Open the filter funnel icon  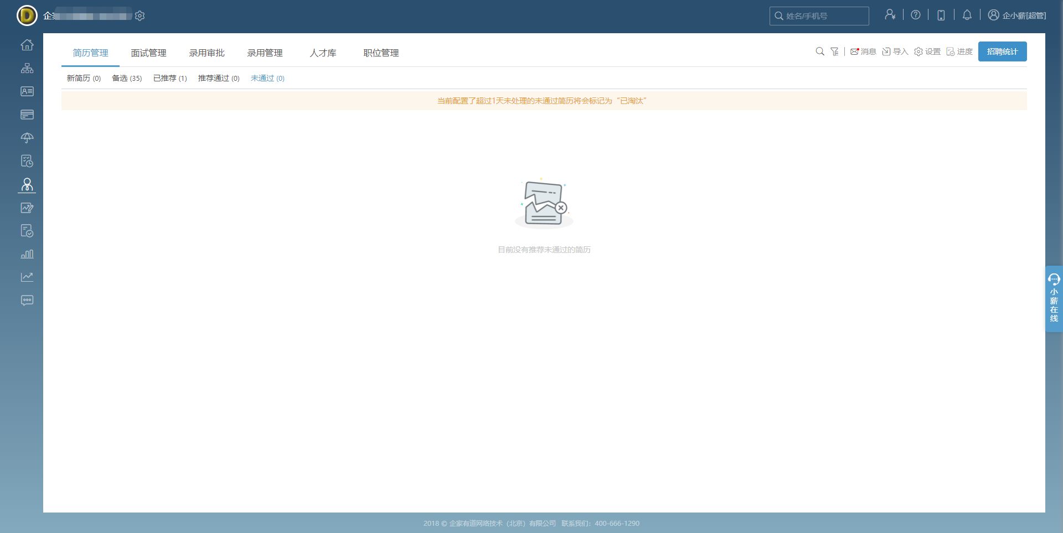tap(834, 51)
